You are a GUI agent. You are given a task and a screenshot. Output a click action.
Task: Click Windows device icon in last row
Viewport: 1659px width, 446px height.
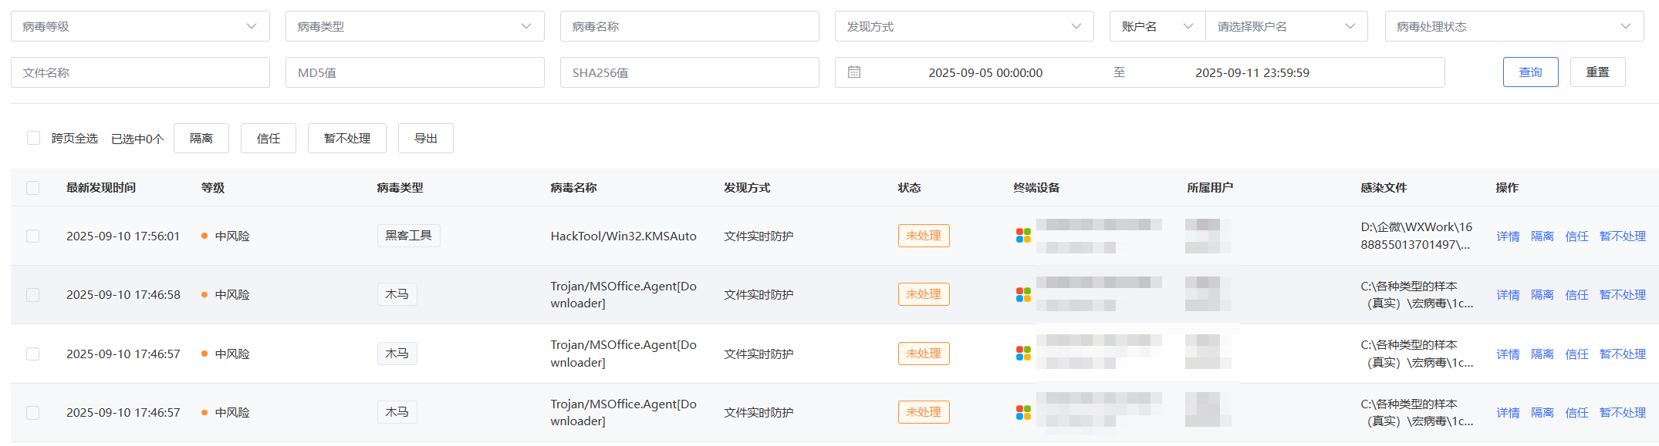[1023, 413]
